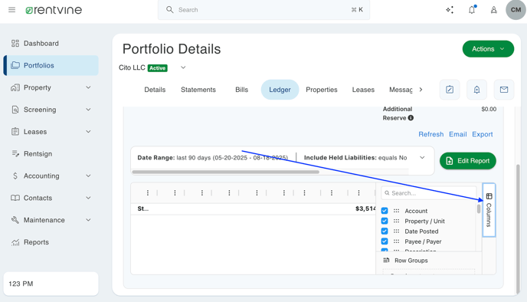Open the first column header menu dots
527x302 pixels.
(148, 192)
